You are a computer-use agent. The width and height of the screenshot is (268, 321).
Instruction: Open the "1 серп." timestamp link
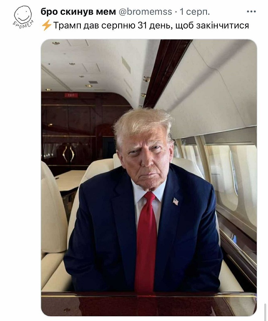tap(195, 12)
